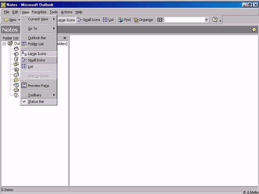
Task: Toggle Preview Pane in View menu
Action: pos(38,86)
